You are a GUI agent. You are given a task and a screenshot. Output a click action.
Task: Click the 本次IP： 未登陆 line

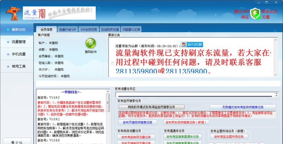click(51, 69)
